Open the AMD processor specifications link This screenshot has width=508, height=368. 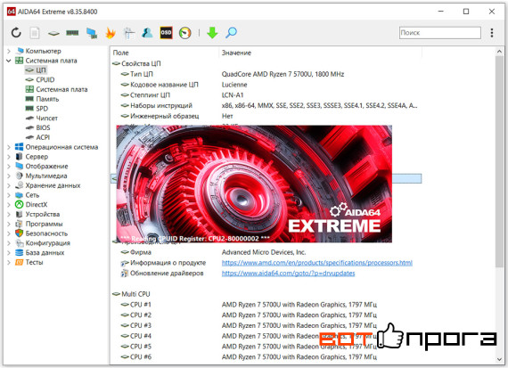(317, 263)
